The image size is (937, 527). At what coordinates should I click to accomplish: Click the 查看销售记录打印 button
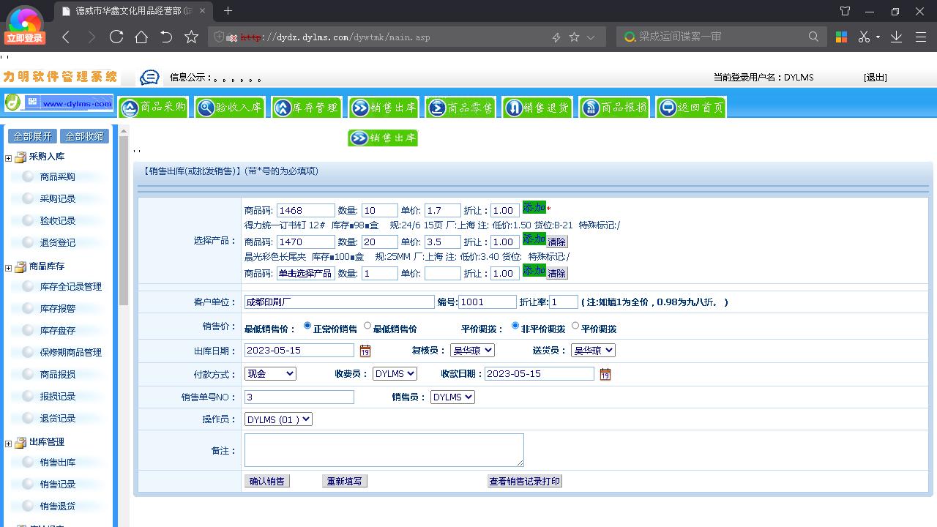[x=524, y=481]
